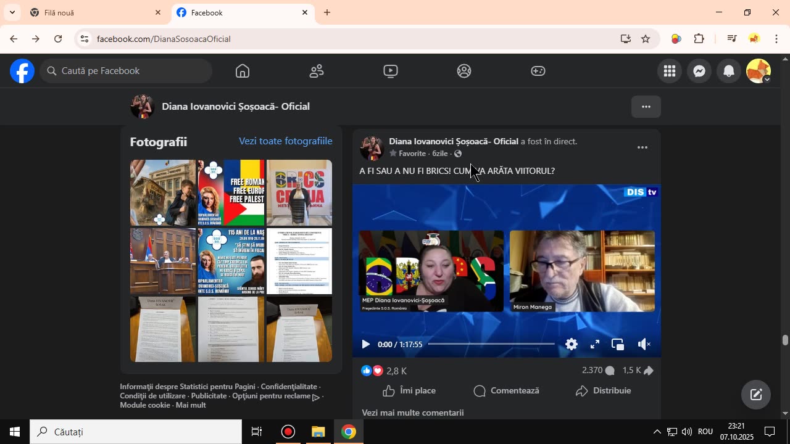The width and height of the screenshot is (790, 444).
Task: Open the Friends icon in the top bar
Action: [x=317, y=71]
